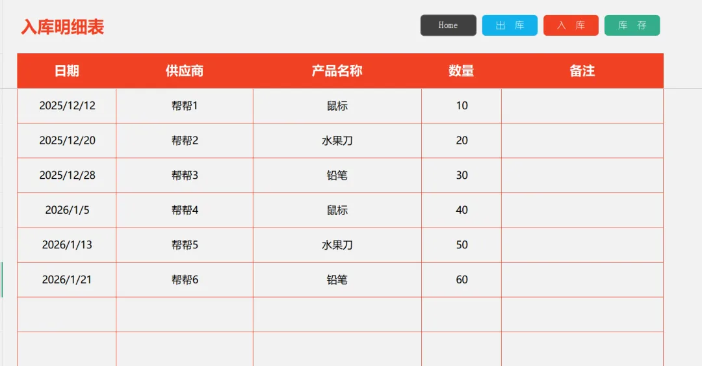
Task: Select 铅笔 in the 帮帮3 row
Action: pyautogui.click(x=337, y=175)
